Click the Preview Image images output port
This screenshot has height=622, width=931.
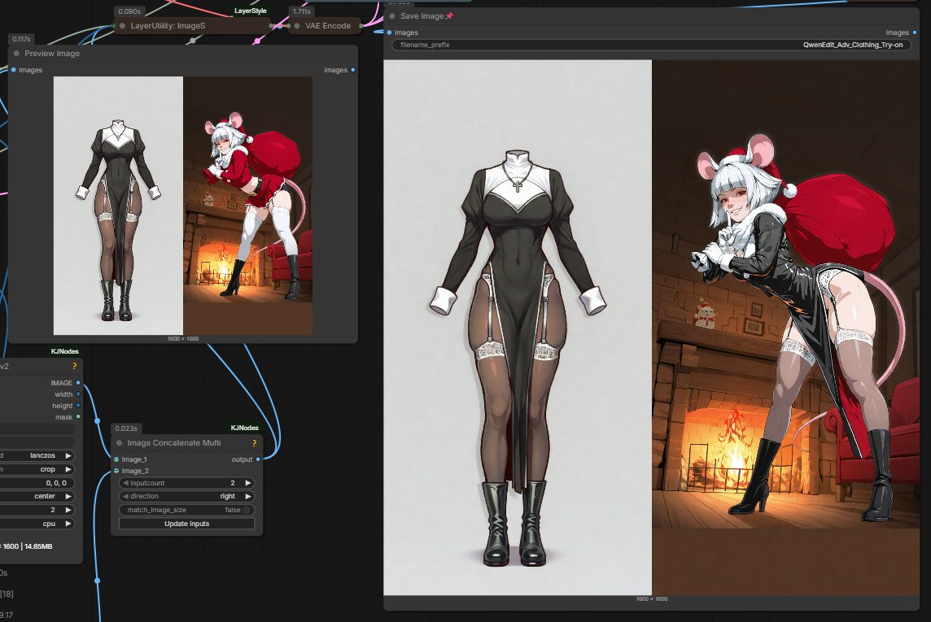352,70
